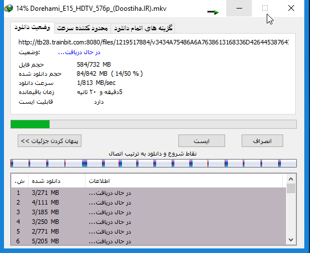Viewport: 310px width, 253px height.
Task: Switch to محدود کننده سرعت tab
Action: click(83, 28)
